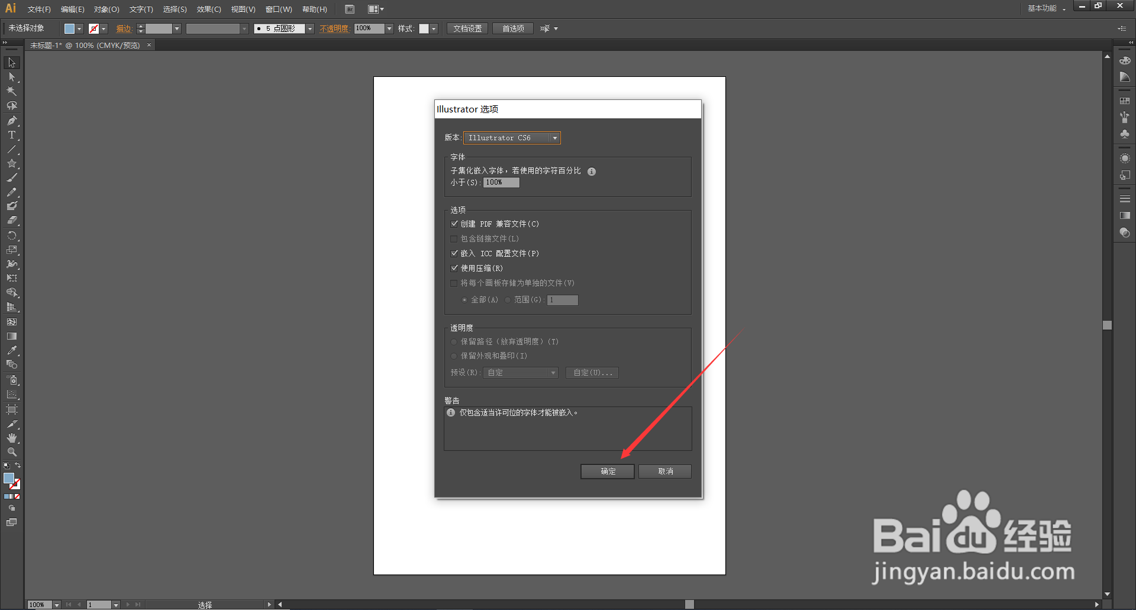1136x610 pixels.
Task: Toggle Embed ICC Profile checkbox
Action: click(454, 253)
